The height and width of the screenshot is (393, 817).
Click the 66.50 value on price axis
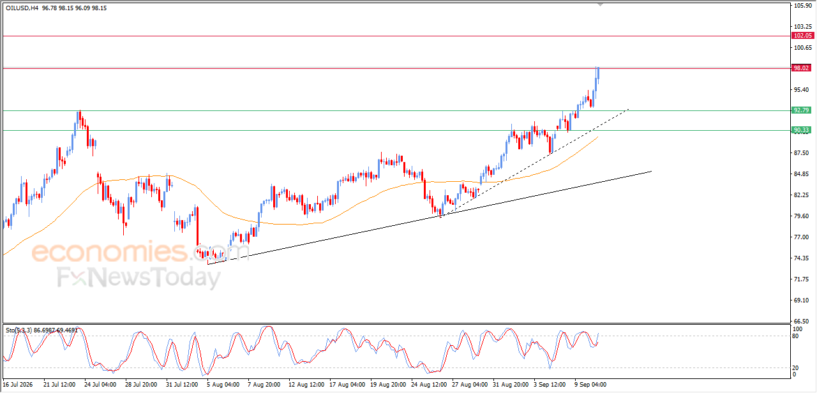point(801,322)
